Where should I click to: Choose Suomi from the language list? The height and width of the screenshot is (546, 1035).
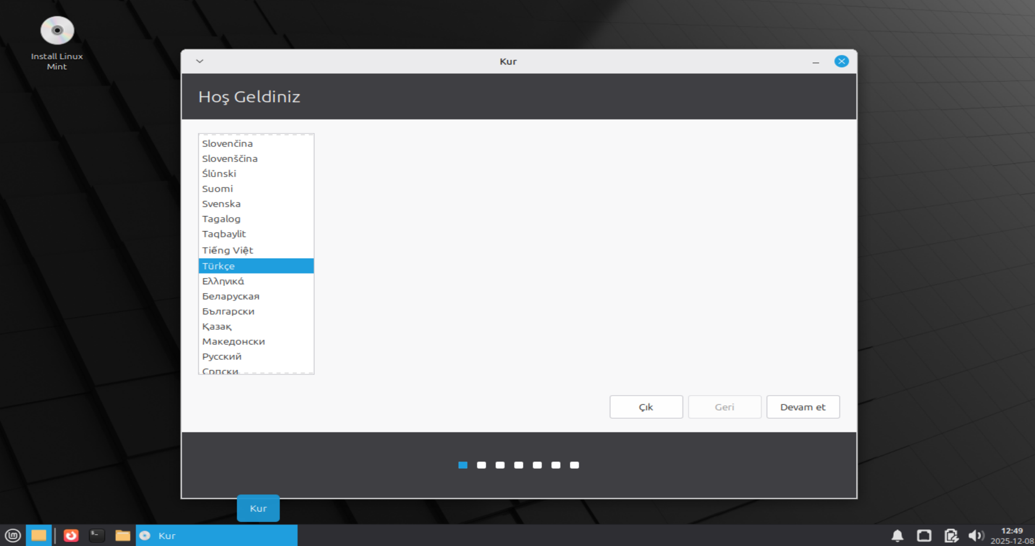coord(217,189)
